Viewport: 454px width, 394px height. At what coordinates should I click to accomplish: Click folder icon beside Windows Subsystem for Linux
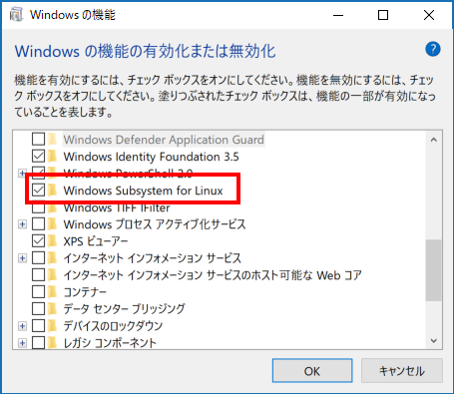point(52,191)
